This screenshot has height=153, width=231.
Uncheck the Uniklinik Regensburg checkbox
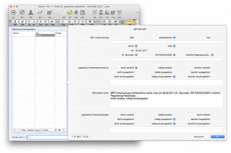coord(212,55)
